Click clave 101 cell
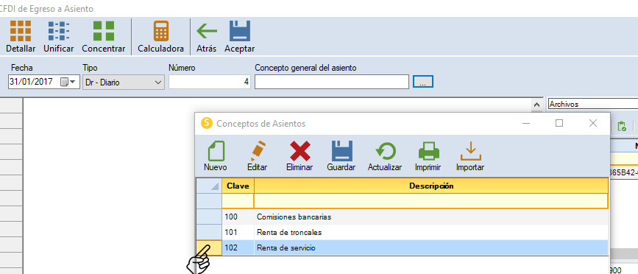 coord(238,233)
